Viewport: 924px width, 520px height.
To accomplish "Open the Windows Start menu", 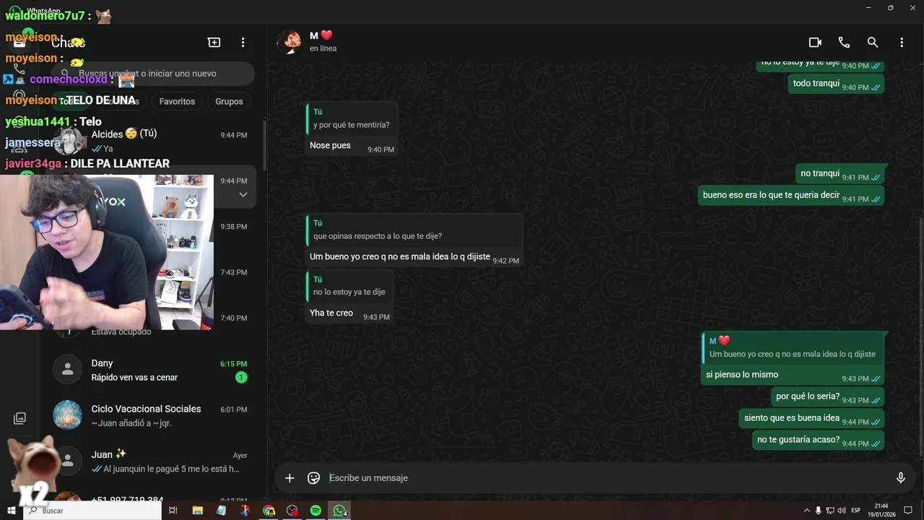I will pyautogui.click(x=11, y=511).
